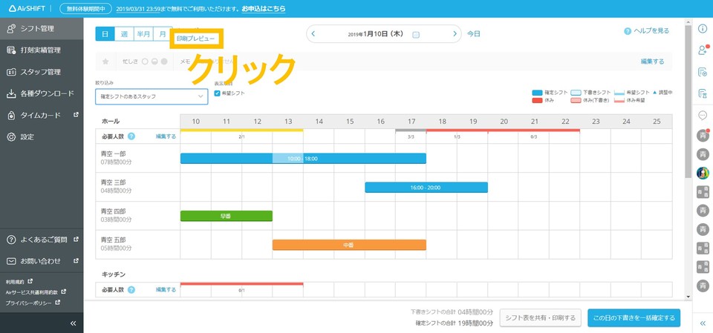Collapse the left sidebar with double chevron

[74, 323]
